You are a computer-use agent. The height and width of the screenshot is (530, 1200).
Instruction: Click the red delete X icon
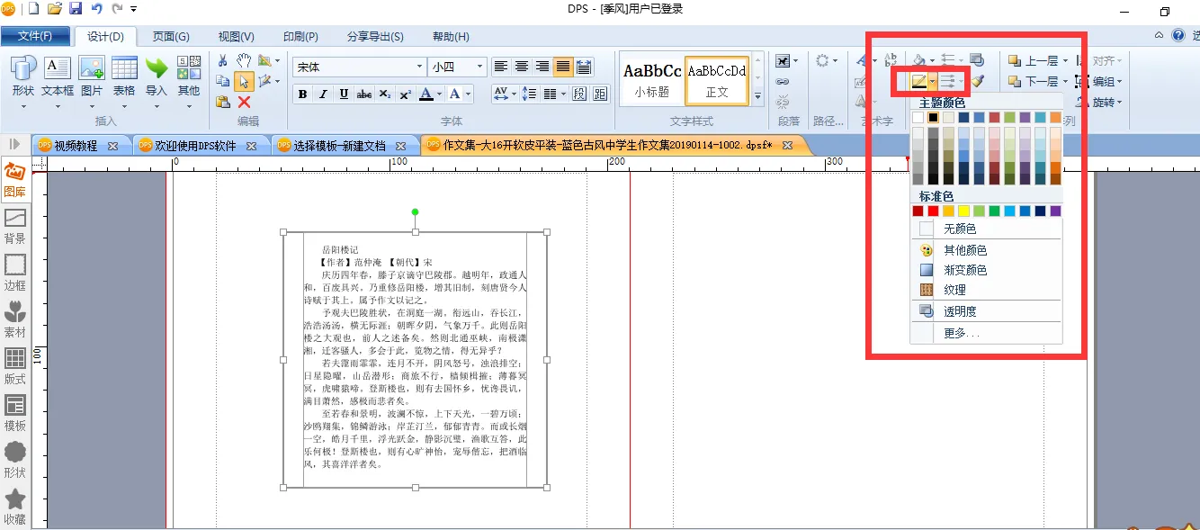click(x=244, y=102)
